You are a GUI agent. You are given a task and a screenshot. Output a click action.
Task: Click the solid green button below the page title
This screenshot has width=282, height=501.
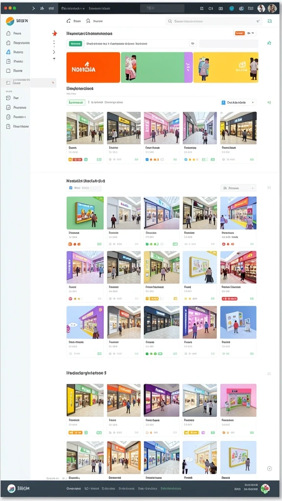point(75,44)
